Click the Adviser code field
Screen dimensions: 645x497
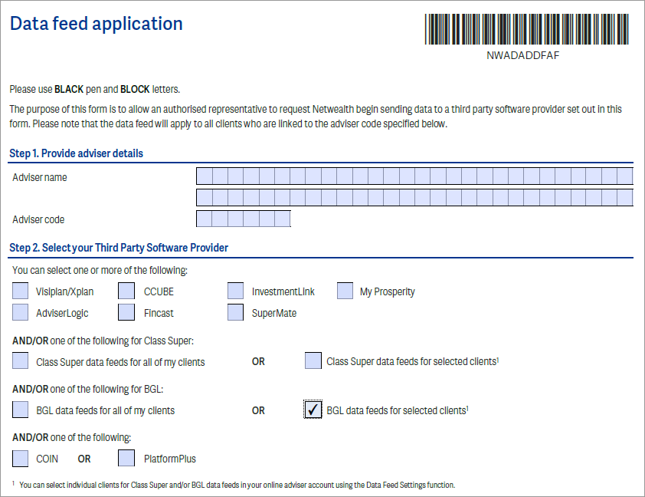click(243, 219)
